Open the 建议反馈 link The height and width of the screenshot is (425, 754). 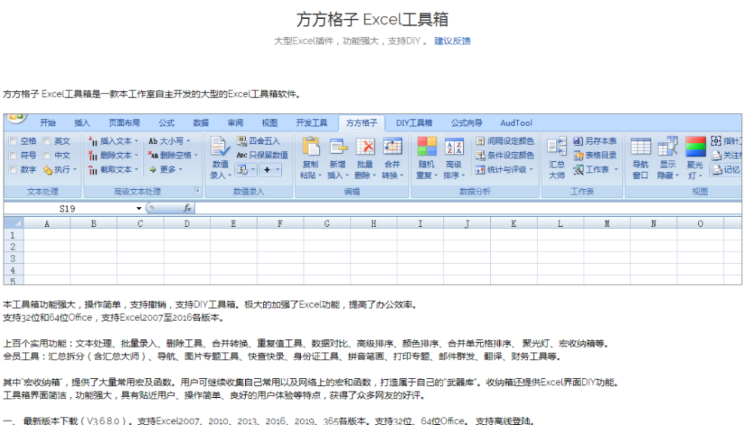coord(452,41)
